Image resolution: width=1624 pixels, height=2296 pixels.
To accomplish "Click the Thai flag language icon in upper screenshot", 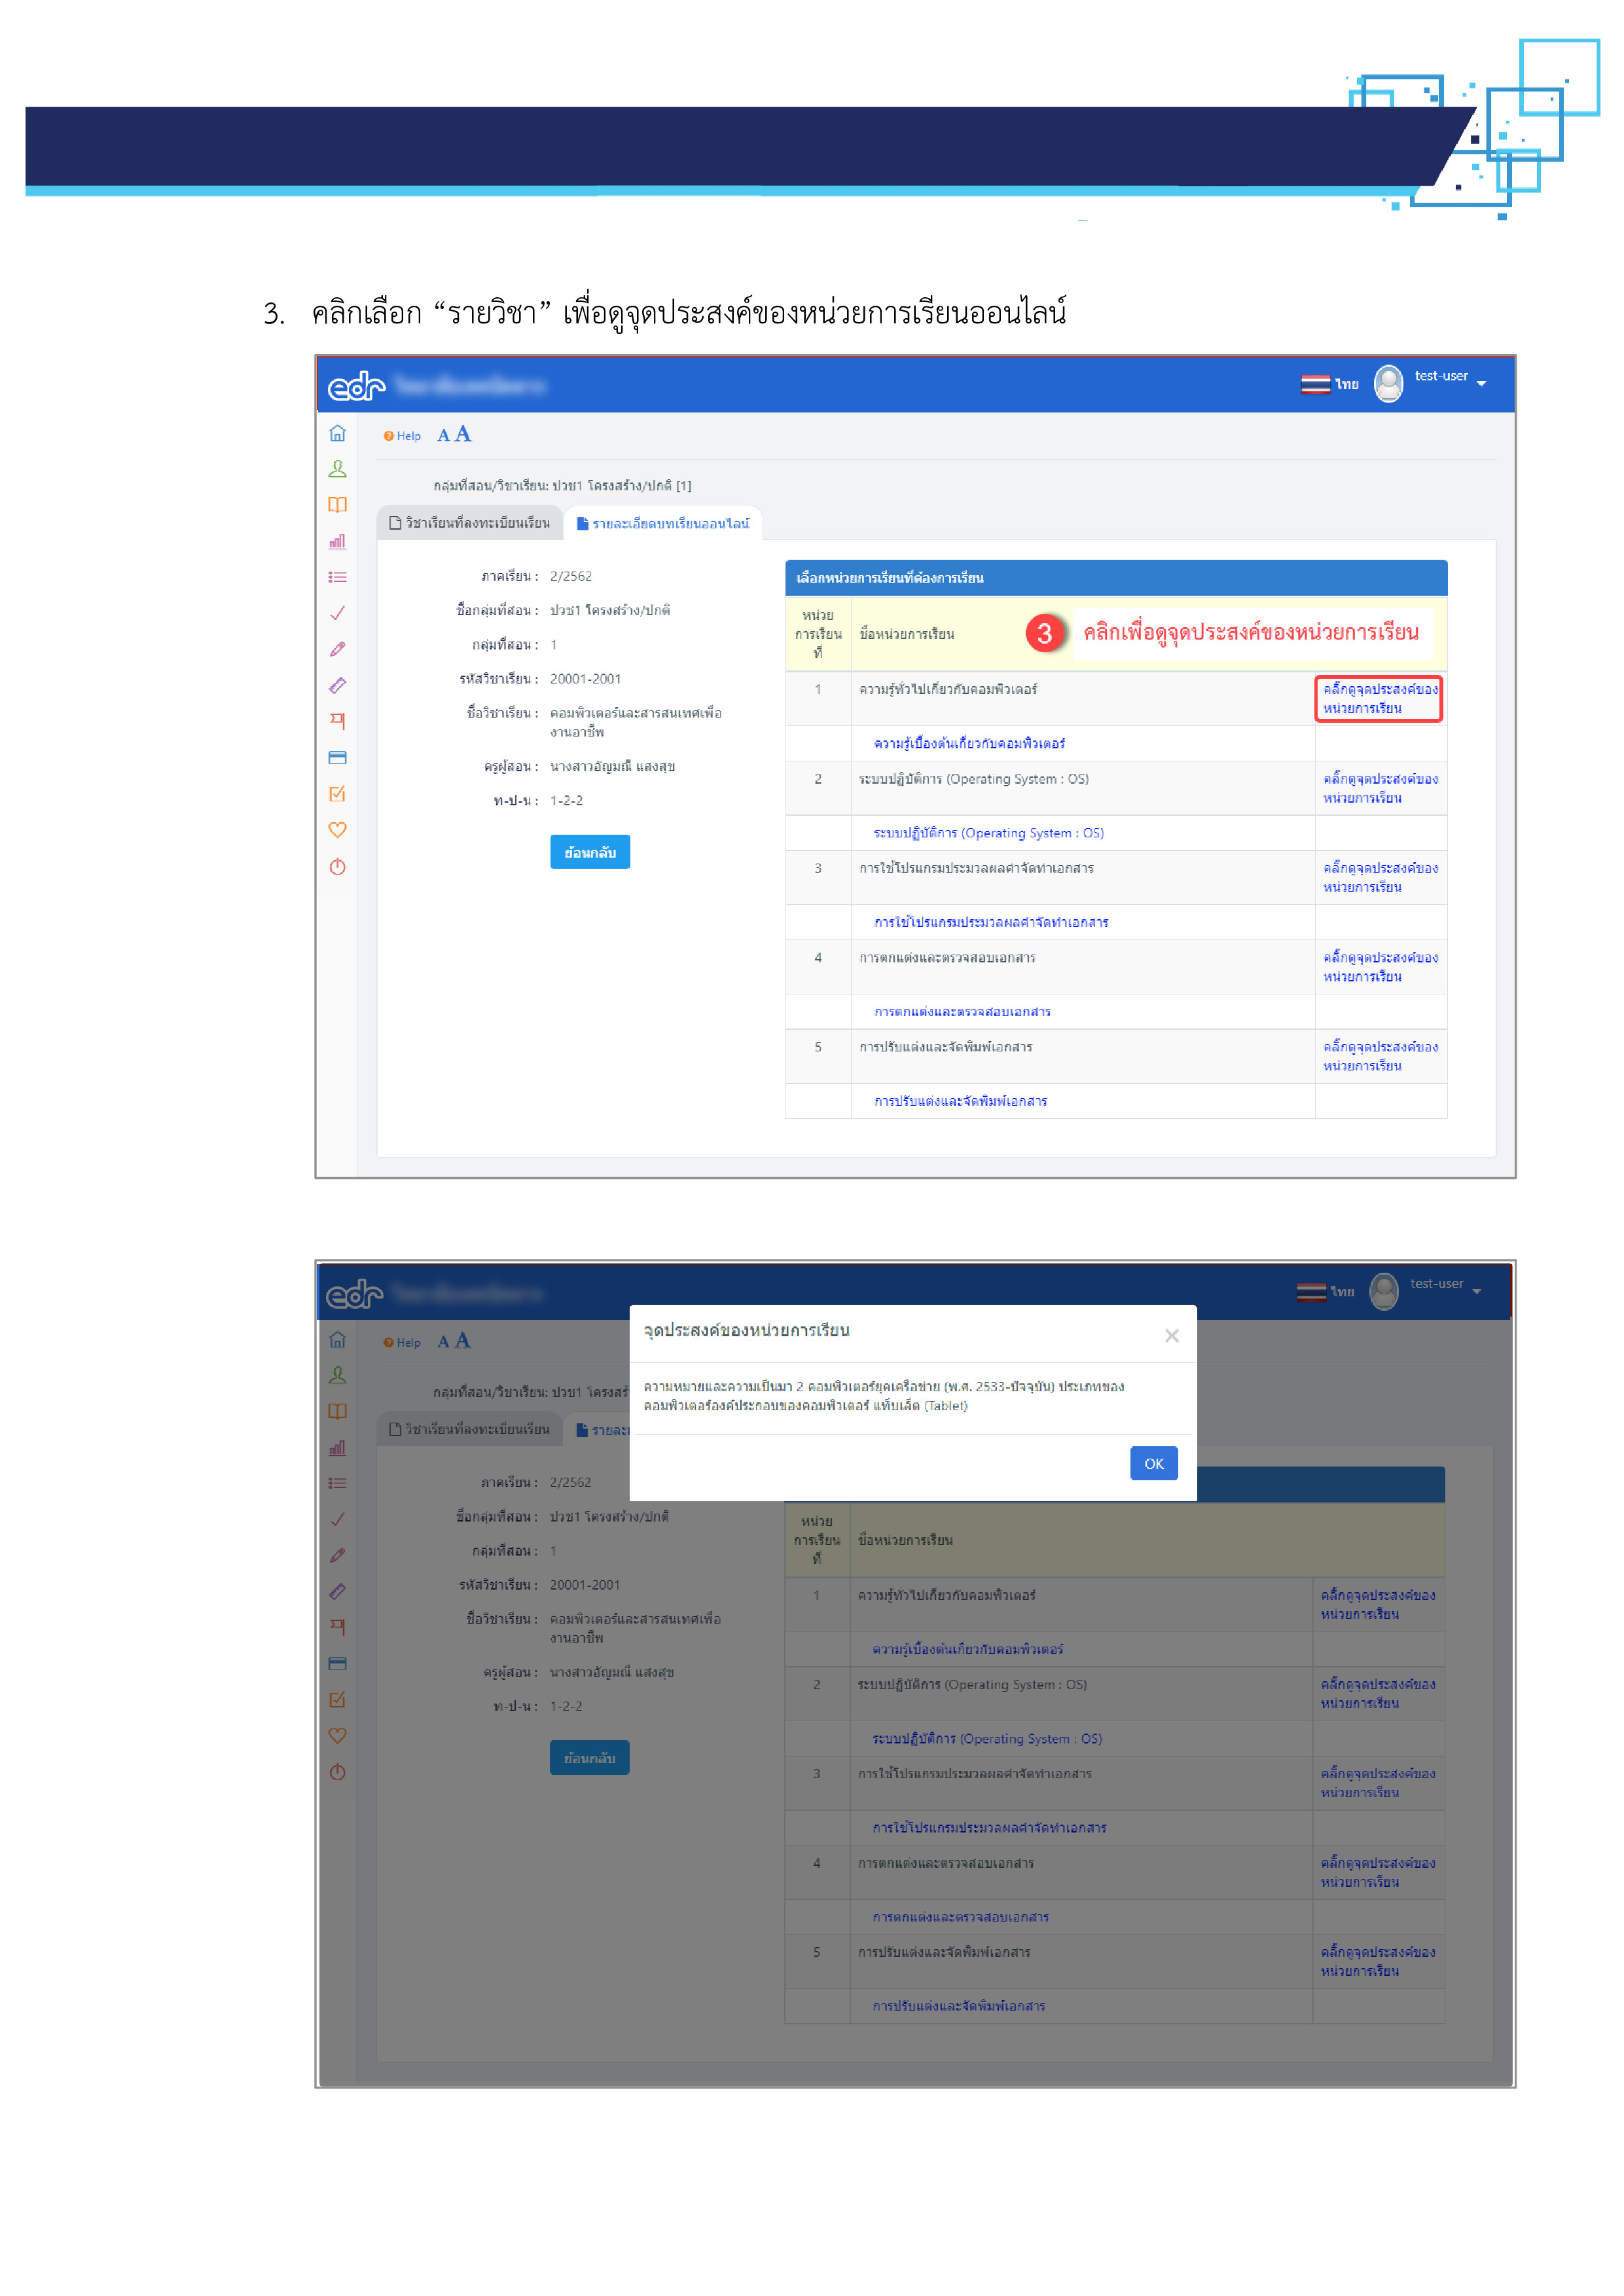I will click(1315, 384).
